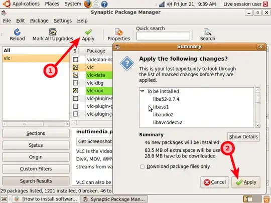This screenshot has width=271, height=203.
Task: Click the Custom Filters button
Action: point(36,169)
